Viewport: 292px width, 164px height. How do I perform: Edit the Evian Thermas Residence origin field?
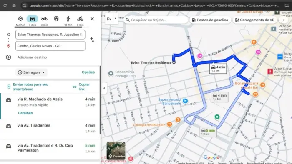50,35
